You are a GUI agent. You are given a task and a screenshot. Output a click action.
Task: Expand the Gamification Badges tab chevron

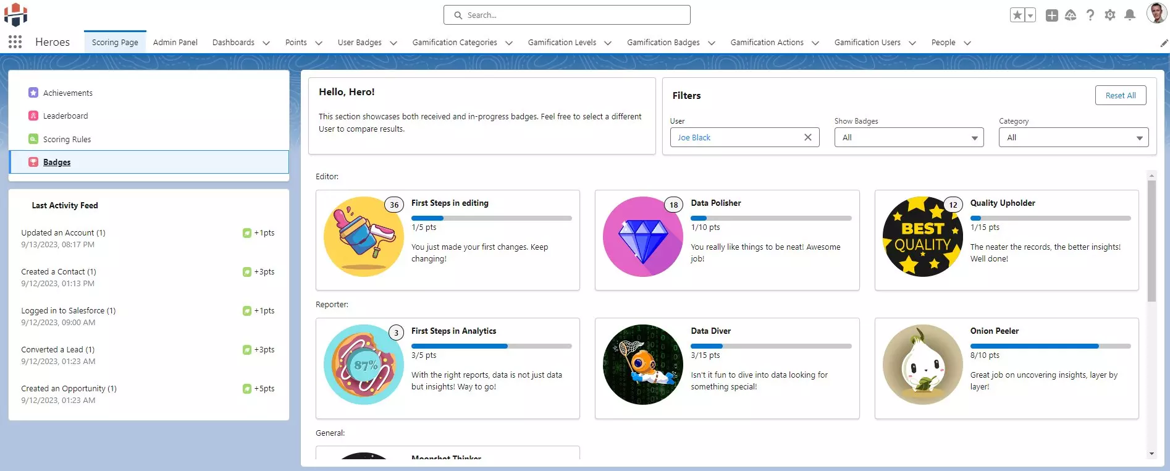click(712, 43)
